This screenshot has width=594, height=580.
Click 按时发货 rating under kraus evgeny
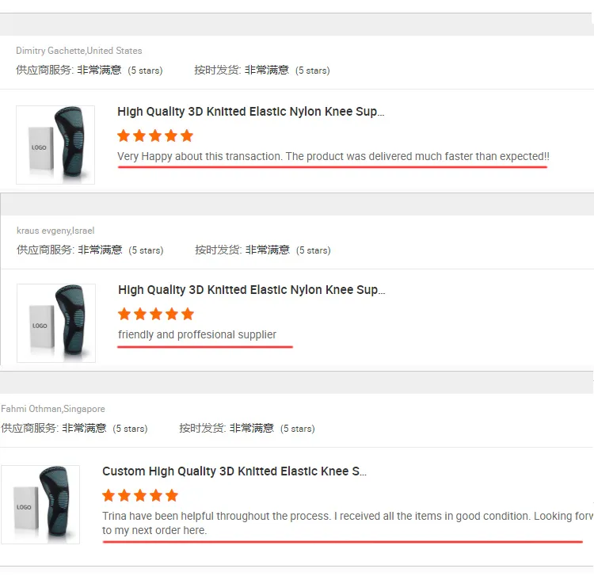pyautogui.click(x=262, y=250)
